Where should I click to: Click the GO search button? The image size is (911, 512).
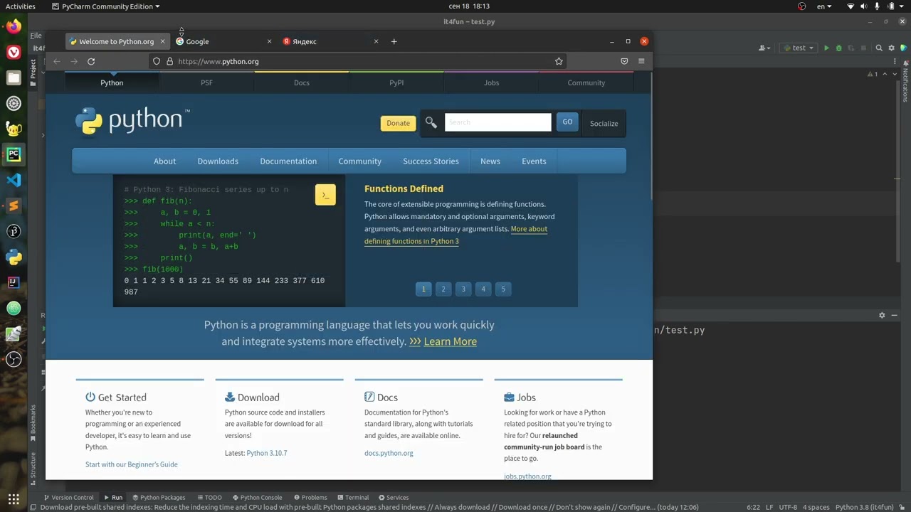[x=567, y=122]
